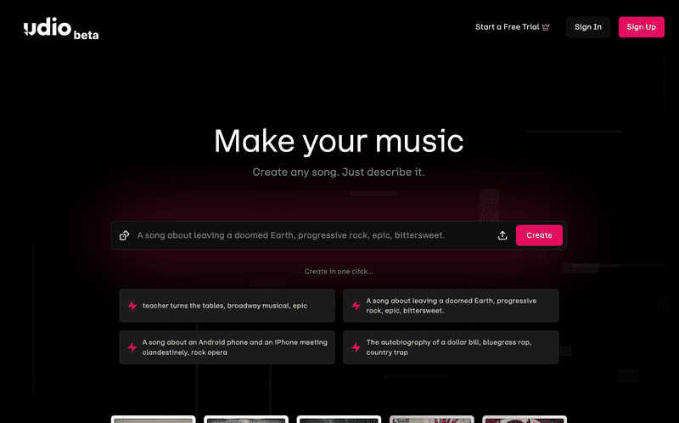The width and height of the screenshot is (679, 423).
Task: Open the first song thumbnail at bottom
Action: click(x=154, y=419)
